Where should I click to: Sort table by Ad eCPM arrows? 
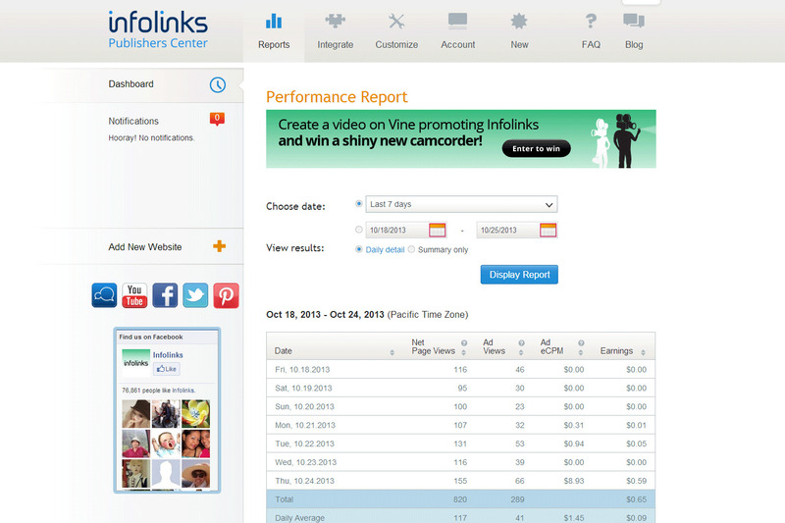[580, 353]
